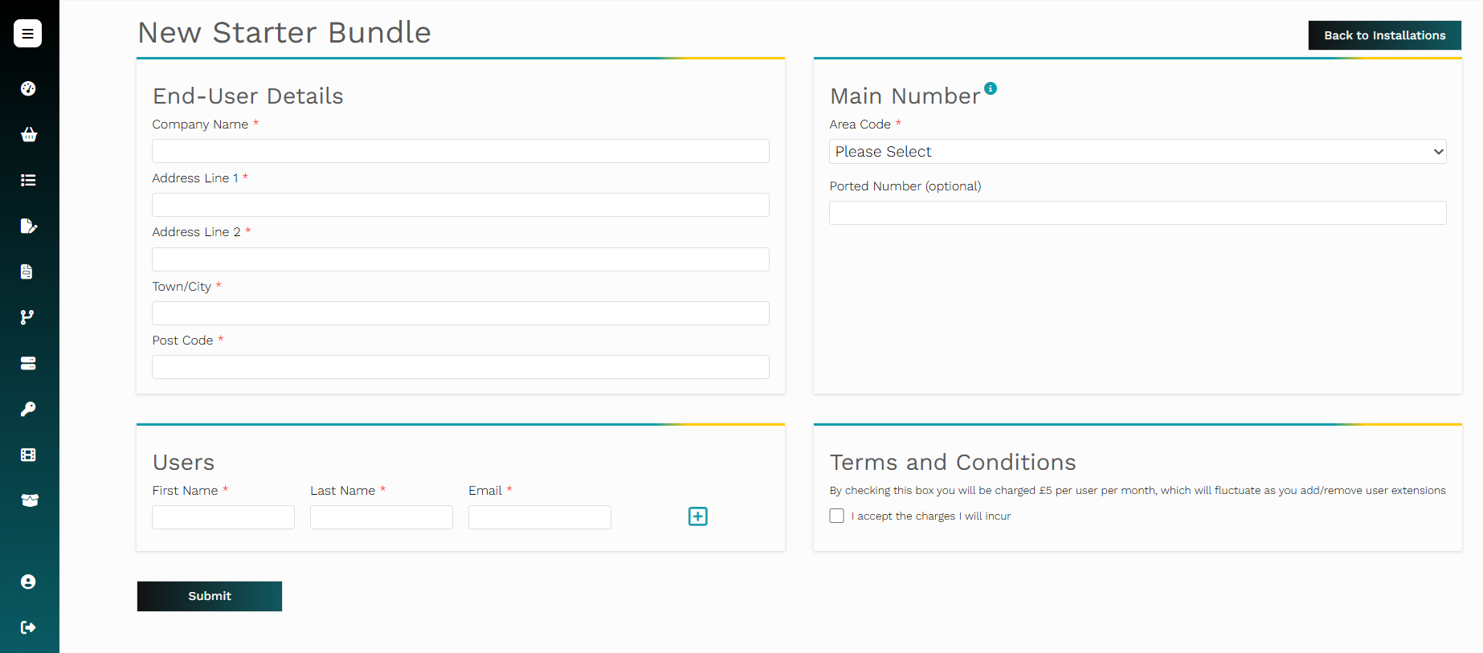This screenshot has height=653, width=1483.
Task: Focus the Company Name field
Action: (460, 151)
